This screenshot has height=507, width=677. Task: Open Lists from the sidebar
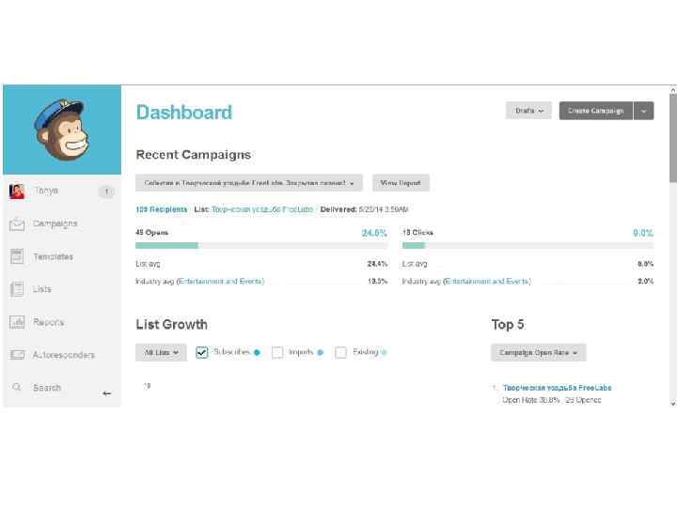pyautogui.click(x=42, y=289)
